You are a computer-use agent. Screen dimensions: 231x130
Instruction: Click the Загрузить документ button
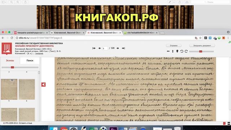point(202,45)
